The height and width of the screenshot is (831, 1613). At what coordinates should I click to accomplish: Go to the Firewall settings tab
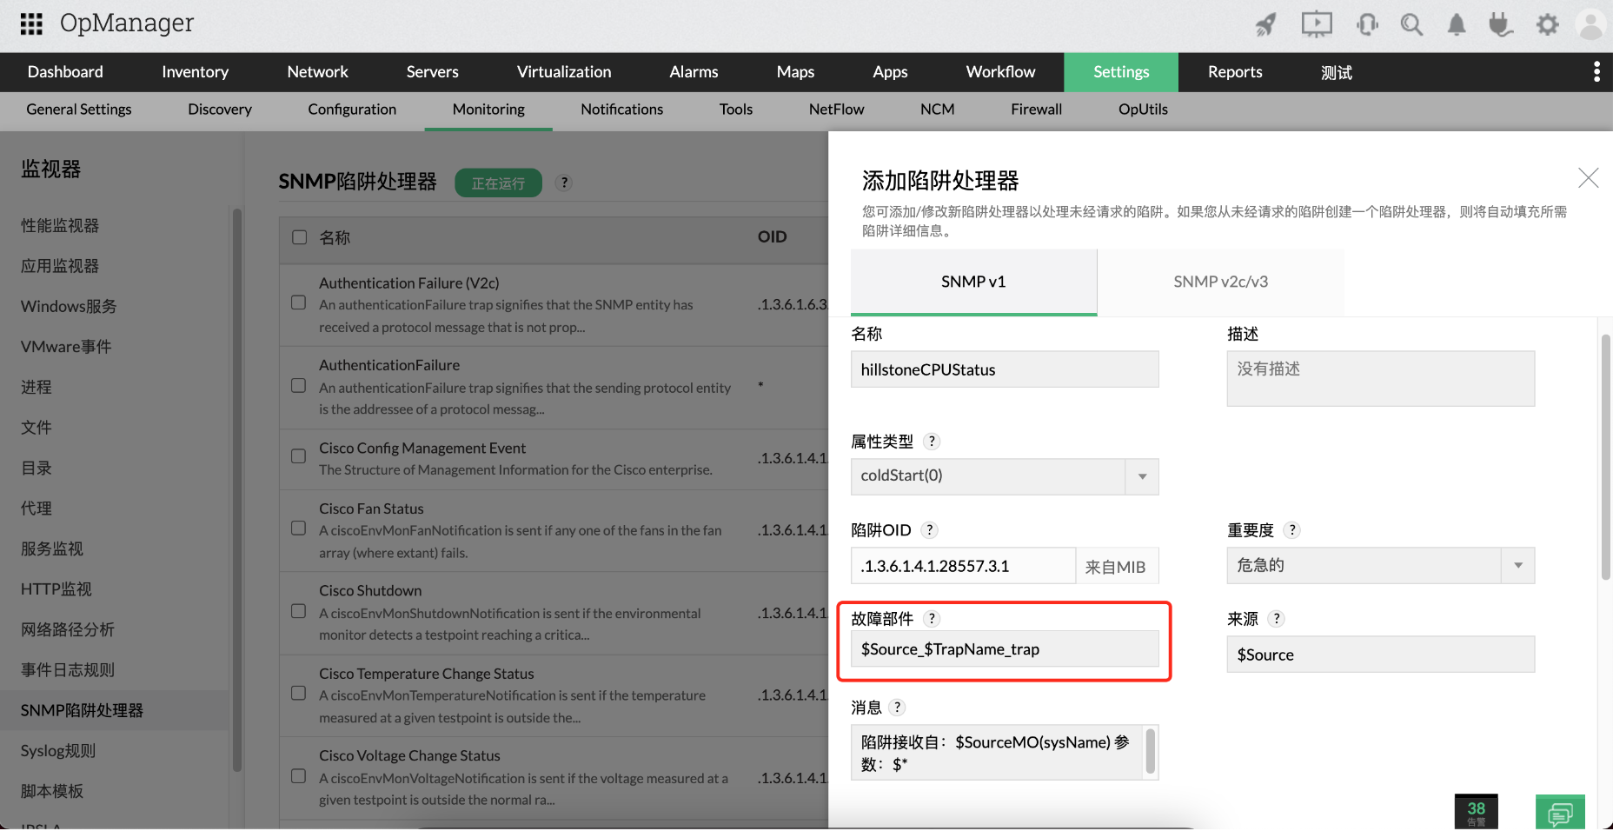1037,110
